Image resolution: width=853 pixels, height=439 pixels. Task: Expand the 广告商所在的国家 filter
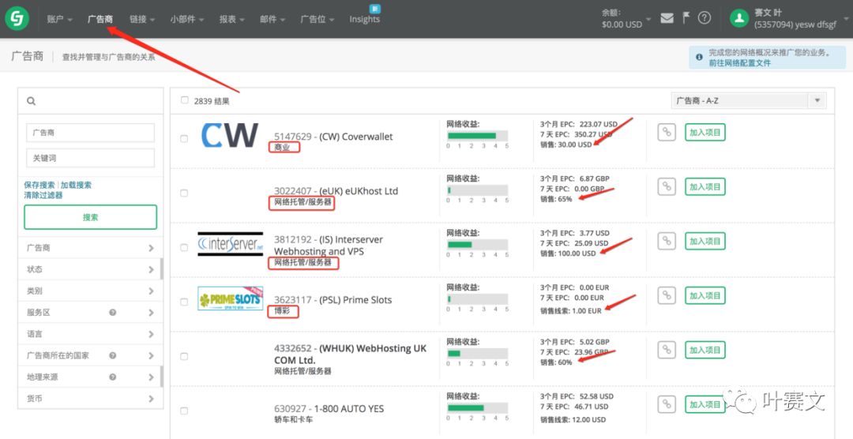click(90, 355)
